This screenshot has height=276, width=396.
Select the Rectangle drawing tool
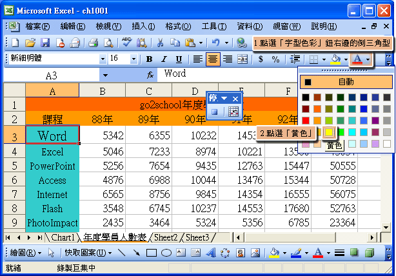coord(152,253)
